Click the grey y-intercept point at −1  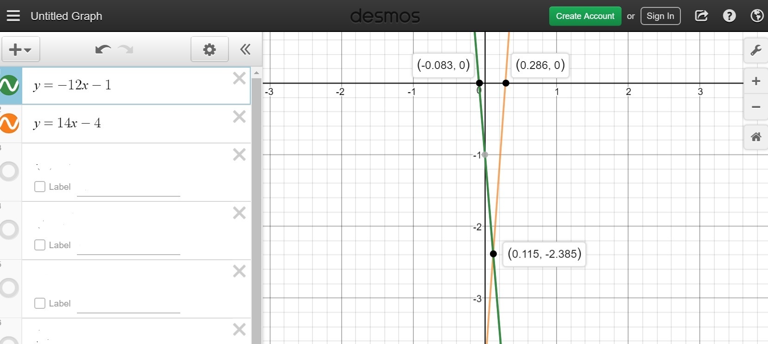point(485,155)
